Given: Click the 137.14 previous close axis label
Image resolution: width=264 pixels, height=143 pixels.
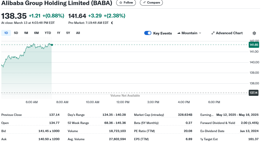Looking at the screenshot, I should click(x=254, y=93).
